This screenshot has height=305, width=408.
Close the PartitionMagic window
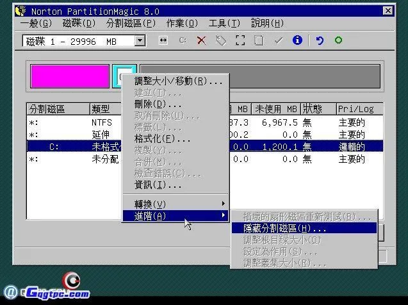388,11
